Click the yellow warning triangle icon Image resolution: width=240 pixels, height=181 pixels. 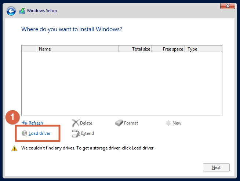(x=14, y=148)
